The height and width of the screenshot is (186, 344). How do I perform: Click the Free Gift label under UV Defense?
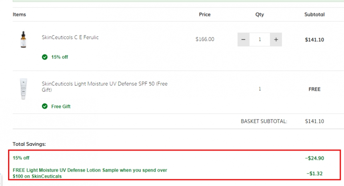coord(61,106)
